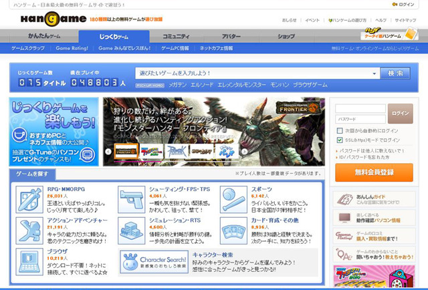Show next carousel thumbnails with right arrow
428x290 pixels.
coord(245,152)
